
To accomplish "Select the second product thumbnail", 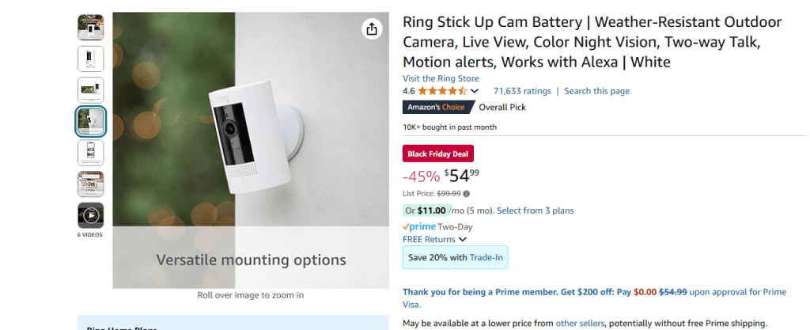I will pos(90,59).
